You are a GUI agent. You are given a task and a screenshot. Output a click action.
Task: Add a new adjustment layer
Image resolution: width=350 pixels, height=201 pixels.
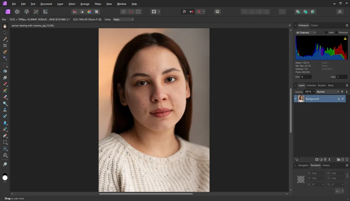(x=321, y=159)
